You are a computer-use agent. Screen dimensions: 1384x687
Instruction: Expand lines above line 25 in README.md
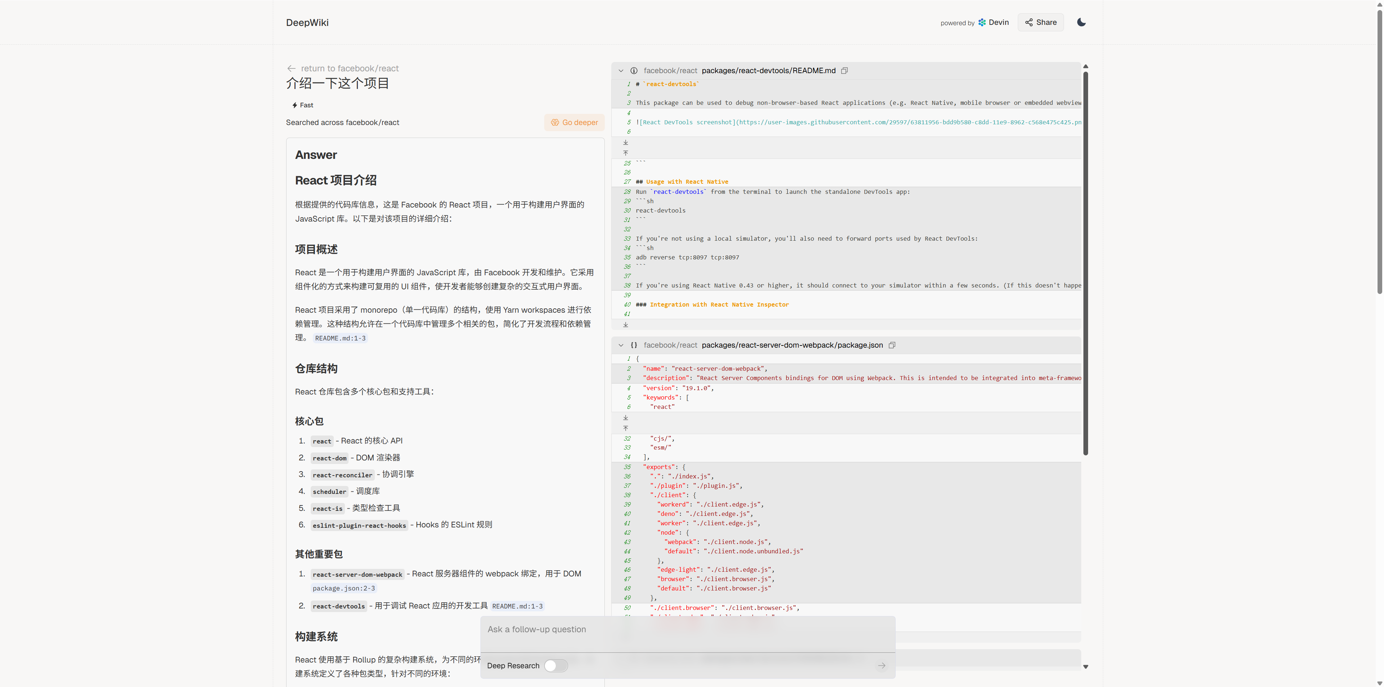(625, 153)
